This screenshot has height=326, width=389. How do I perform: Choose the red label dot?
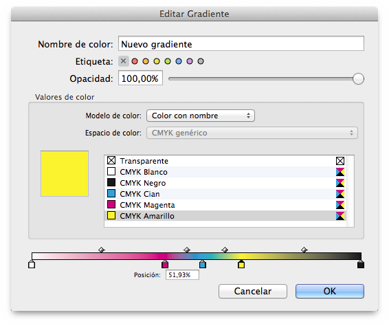click(x=135, y=61)
